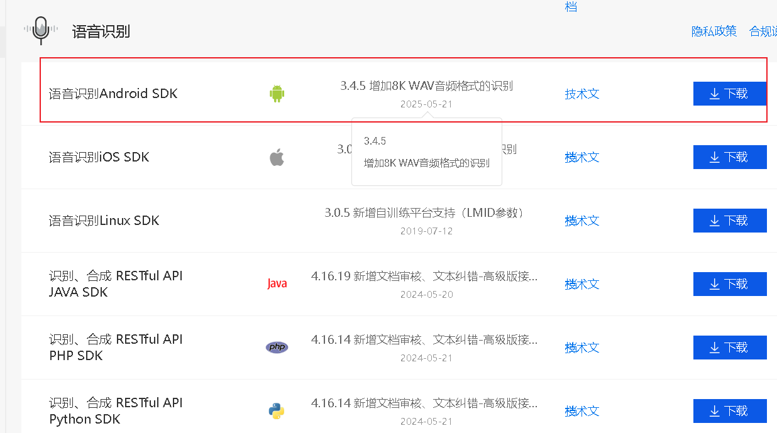The height and width of the screenshot is (433, 777).
Task: Click the Apple icon in iOS SDK row
Action: click(277, 156)
